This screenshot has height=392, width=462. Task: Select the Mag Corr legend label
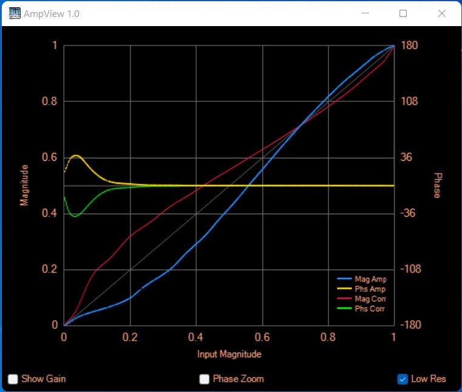pyautogui.click(x=370, y=299)
